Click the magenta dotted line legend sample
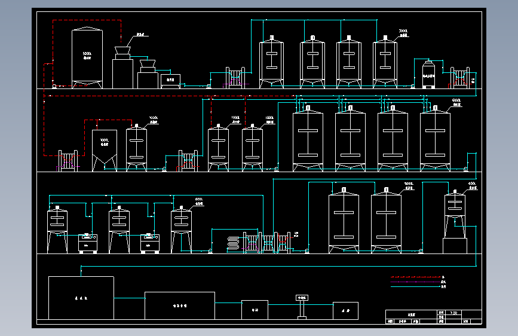The width and height of the screenshot is (518, 336). (416, 282)
